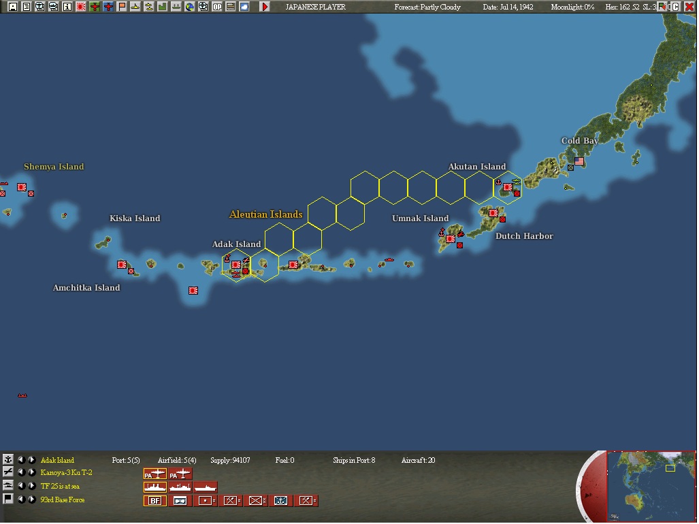Click the US flag marker at Cold Bay

[579, 161]
